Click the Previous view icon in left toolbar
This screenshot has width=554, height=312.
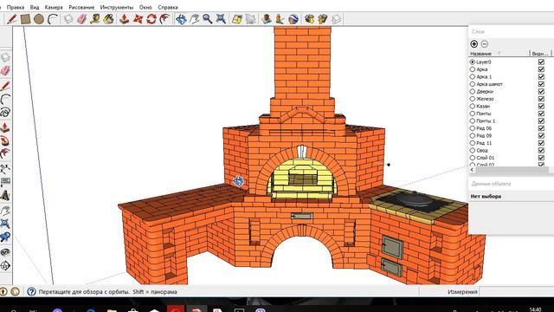coord(5,237)
